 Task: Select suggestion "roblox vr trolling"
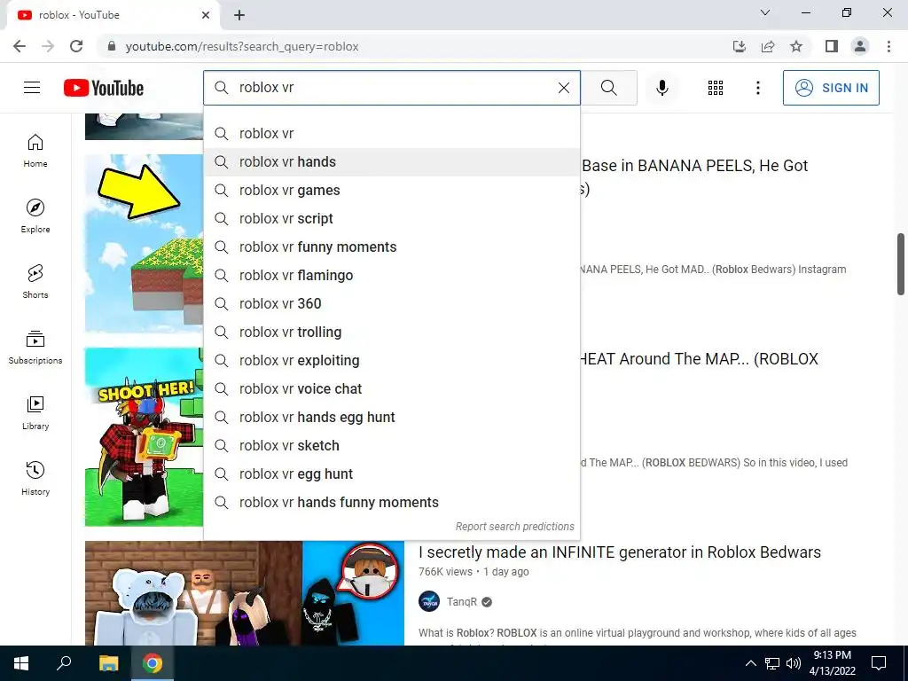pos(391,333)
